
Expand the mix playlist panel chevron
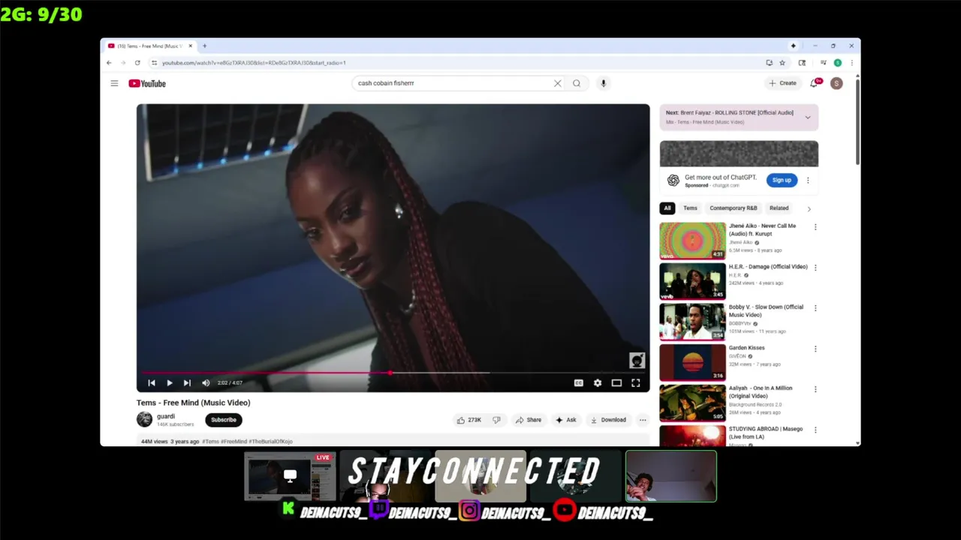[808, 117]
